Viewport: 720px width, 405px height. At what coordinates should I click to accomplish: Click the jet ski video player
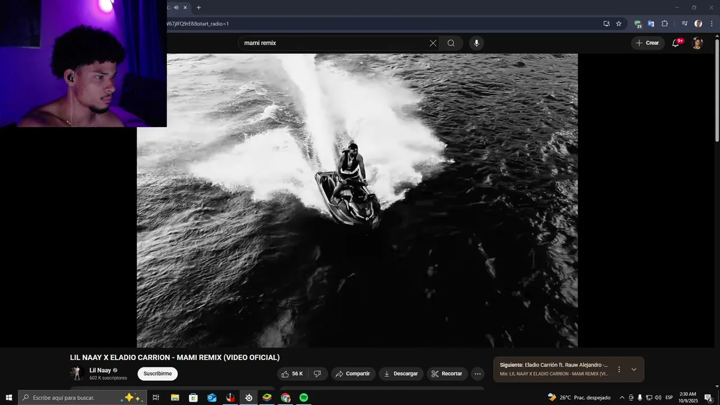tap(357, 201)
